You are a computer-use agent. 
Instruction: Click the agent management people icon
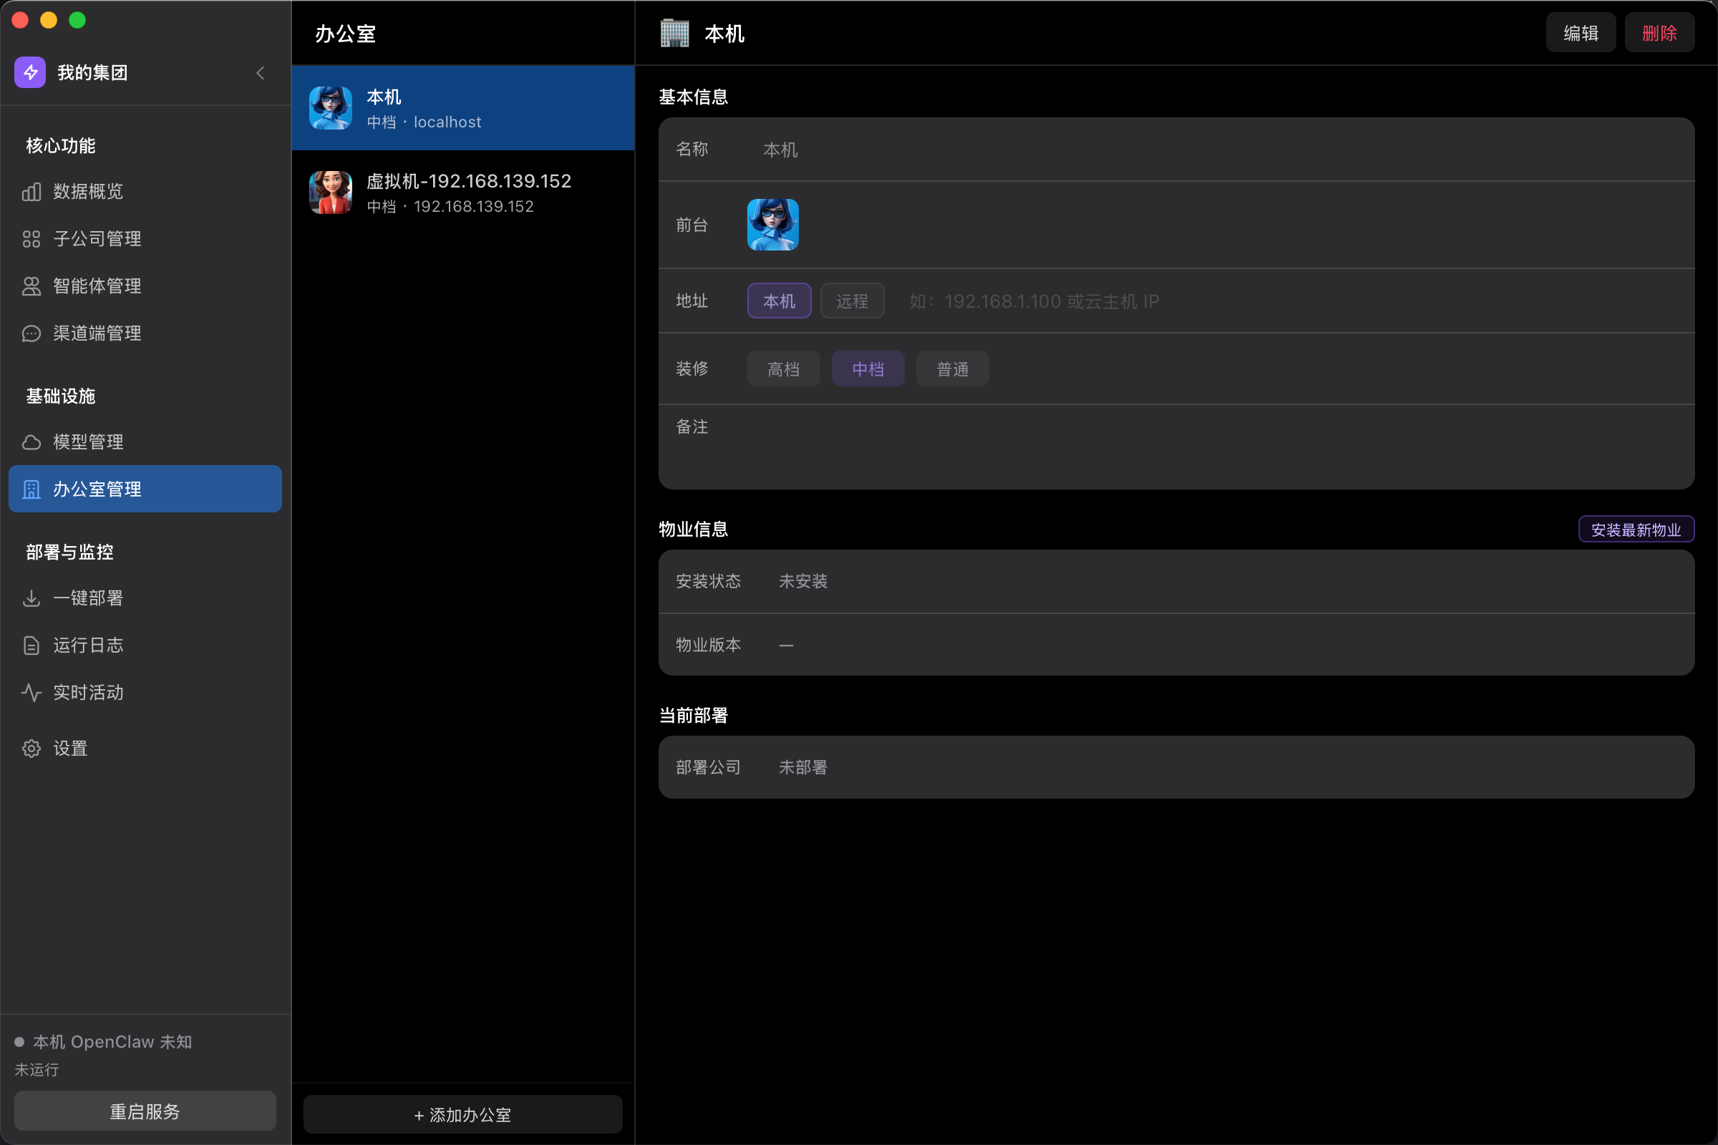pos(31,286)
